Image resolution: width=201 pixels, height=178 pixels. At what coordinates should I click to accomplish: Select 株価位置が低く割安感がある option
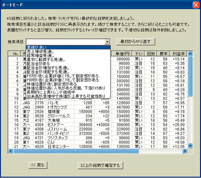pos(68,84)
